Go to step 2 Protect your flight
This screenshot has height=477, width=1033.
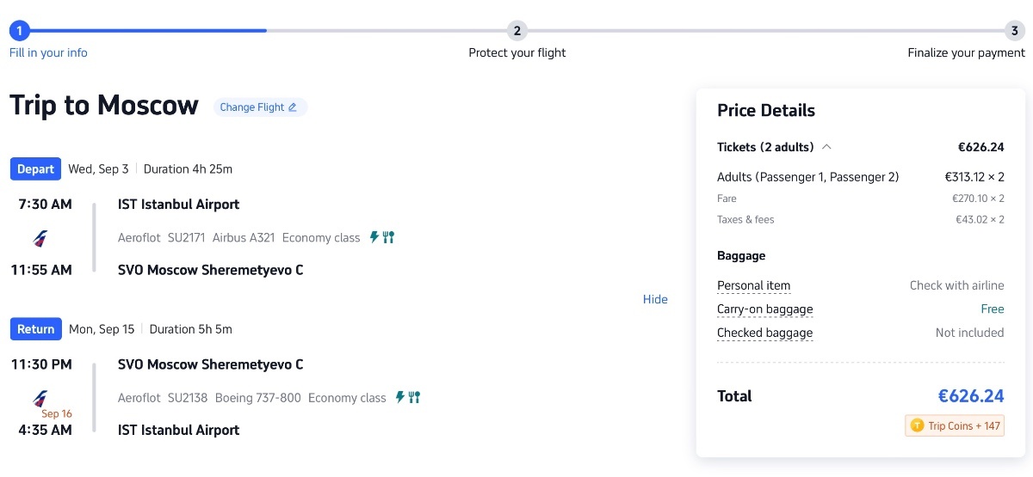(516, 31)
